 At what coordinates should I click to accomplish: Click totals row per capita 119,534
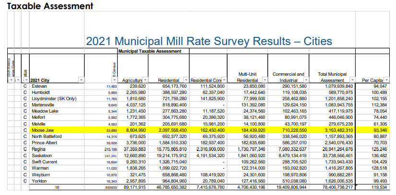pyautogui.click(x=379, y=187)
